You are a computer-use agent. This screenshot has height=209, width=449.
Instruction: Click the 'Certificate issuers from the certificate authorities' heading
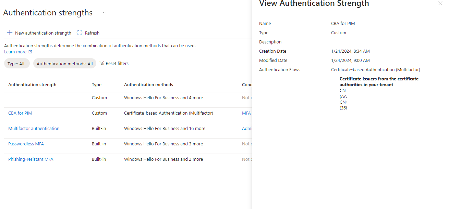[379, 81]
